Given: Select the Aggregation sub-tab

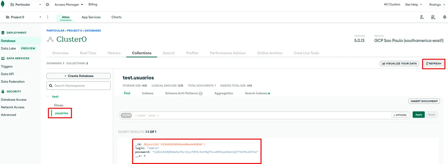Looking at the screenshot, I should click(x=224, y=93).
